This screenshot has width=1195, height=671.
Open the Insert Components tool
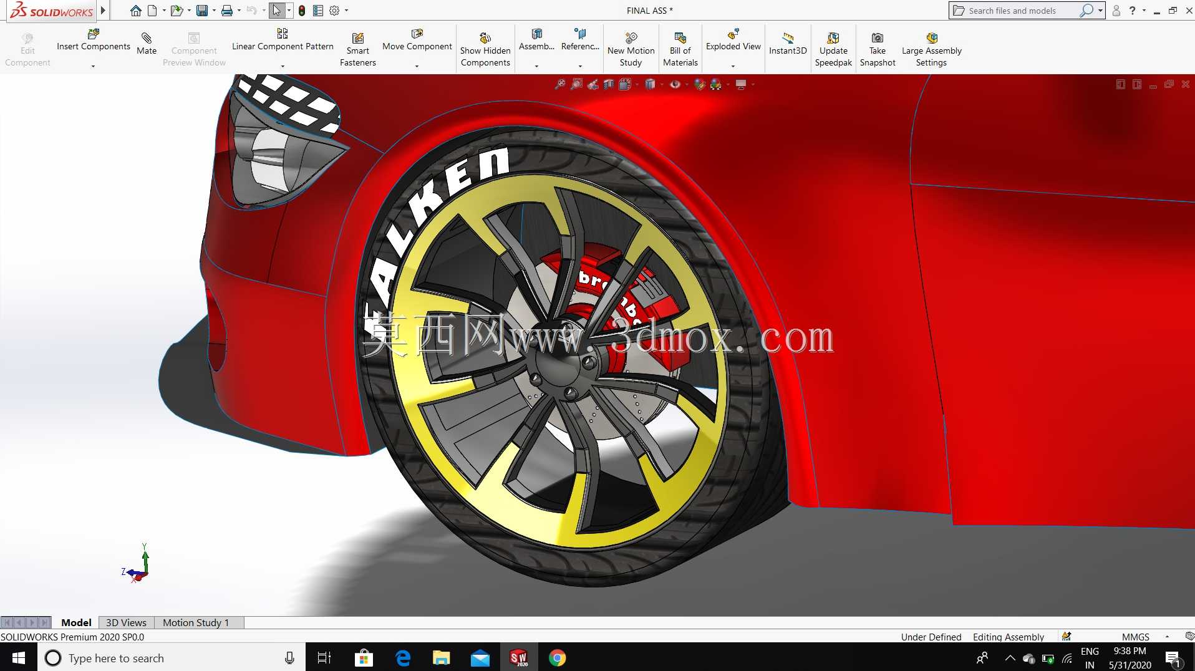(x=94, y=40)
